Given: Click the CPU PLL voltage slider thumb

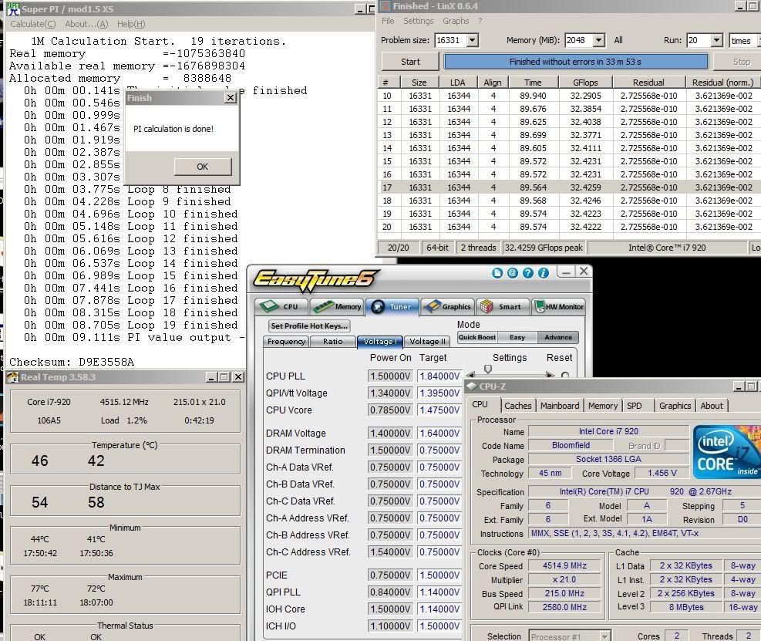Looking at the screenshot, I should coord(488,369).
